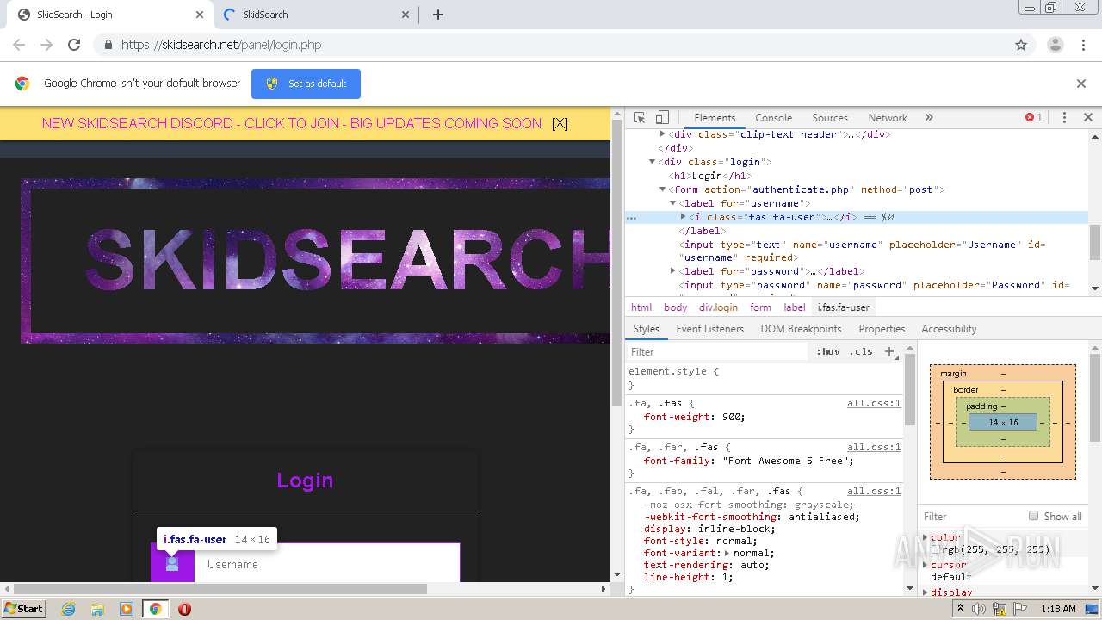Select the Styles pane tab

click(x=646, y=329)
